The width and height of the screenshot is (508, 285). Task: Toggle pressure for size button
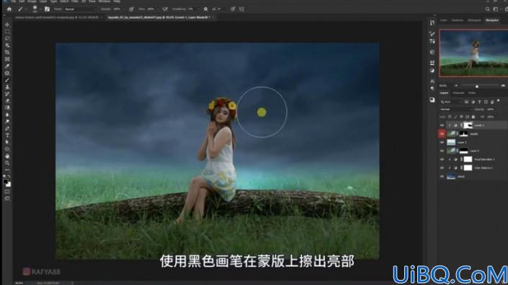pos(233,9)
